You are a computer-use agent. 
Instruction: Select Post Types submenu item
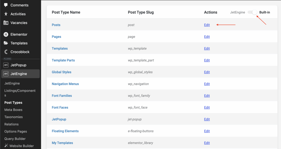click(13, 103)
